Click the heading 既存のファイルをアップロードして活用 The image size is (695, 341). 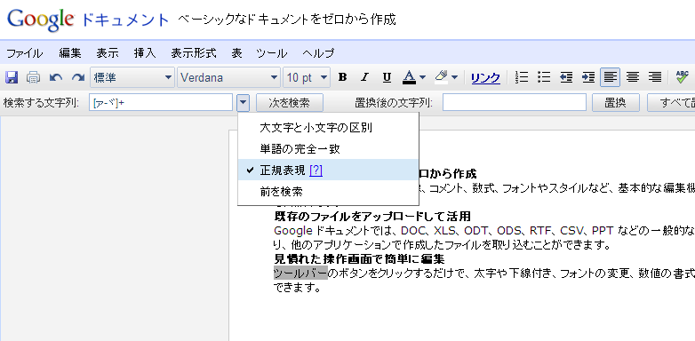point(372,217)
